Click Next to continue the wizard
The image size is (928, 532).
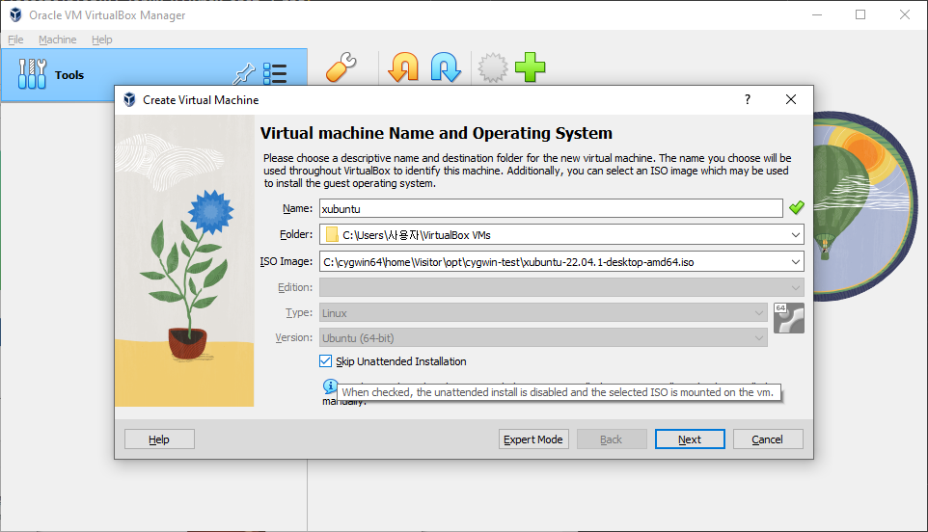tap(690, 439)
